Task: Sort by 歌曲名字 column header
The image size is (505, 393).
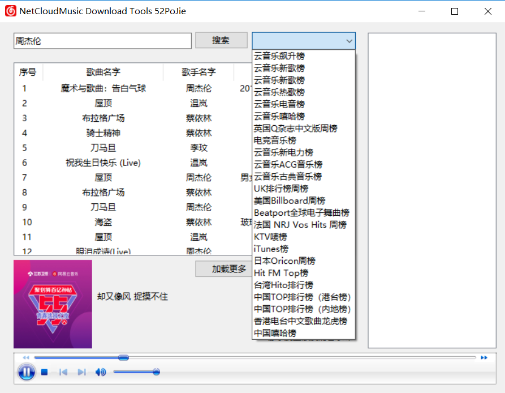Action: coord(103,72)
